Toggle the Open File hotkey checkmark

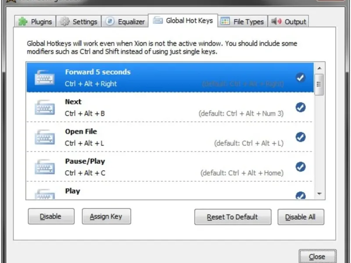[x=301, y=137]
